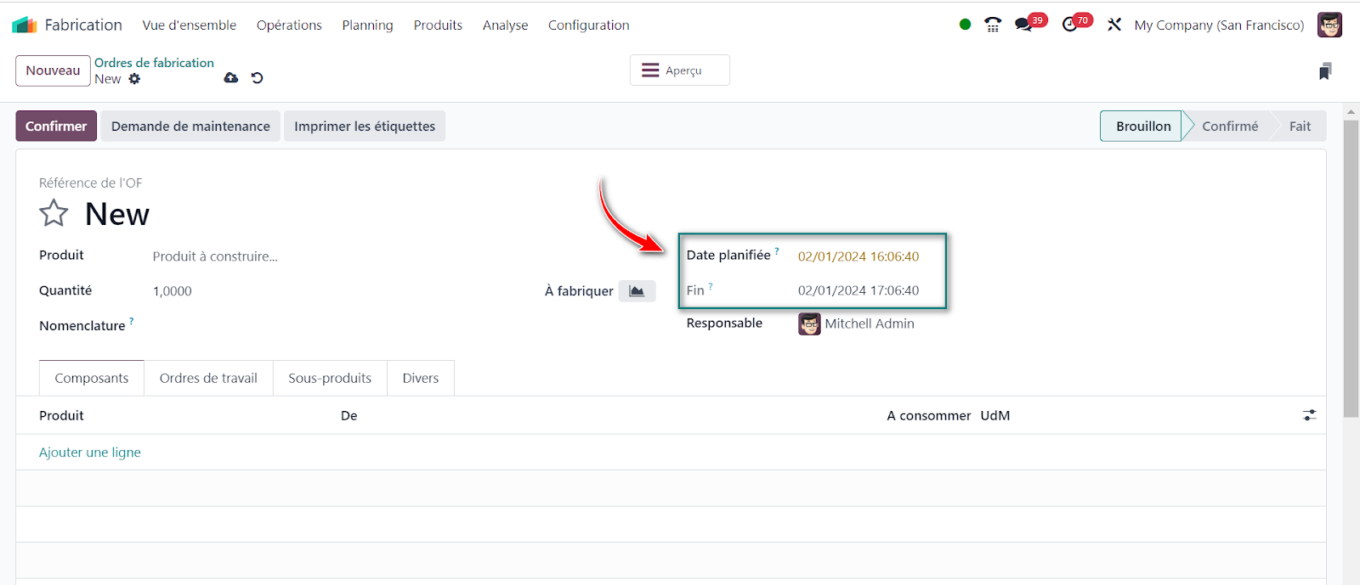Open the gear actions menu icon
Screen dimensions: 1360x585
[134, 79]
